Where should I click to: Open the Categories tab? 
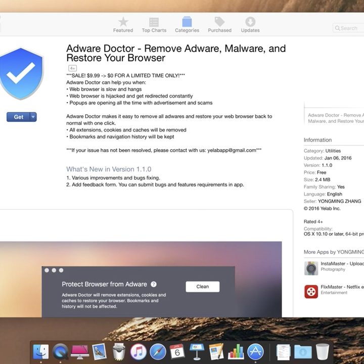pyautogui.click(x=187, y=25)
